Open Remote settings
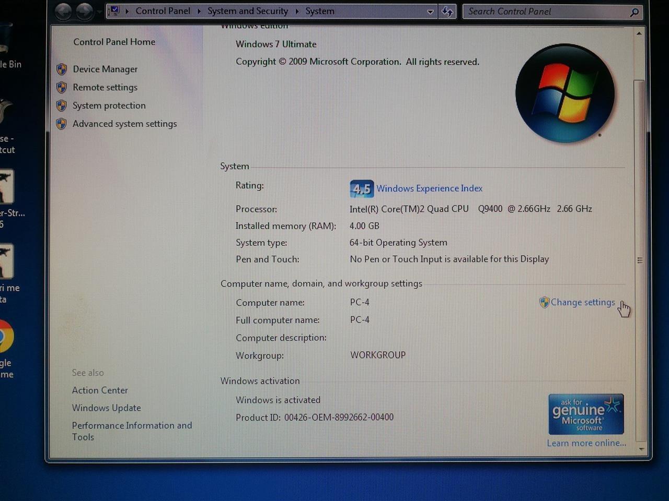The image size is (669, 501). tap(105, 87)
